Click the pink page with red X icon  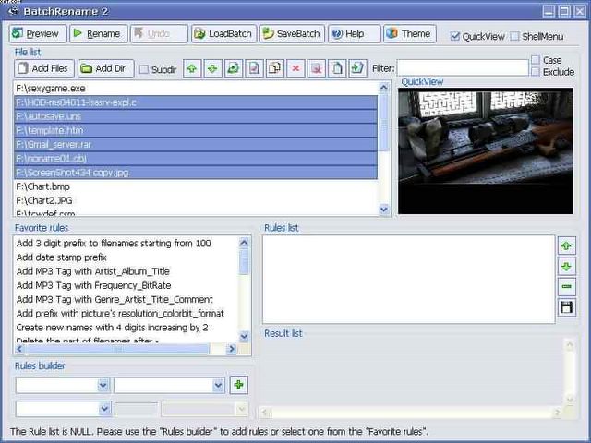pyautogui.click(x=317, y=68)
